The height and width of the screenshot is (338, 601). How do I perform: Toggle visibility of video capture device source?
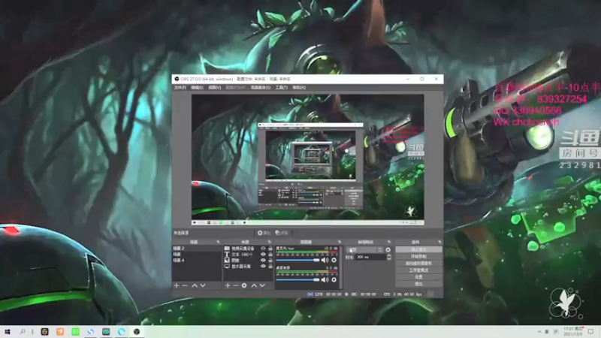264,249
